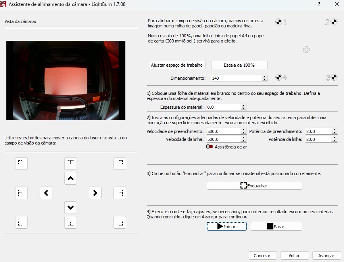Jog laser head left with arrow
This screenshot has width=344, height=262.
click(x=46, y=193)
